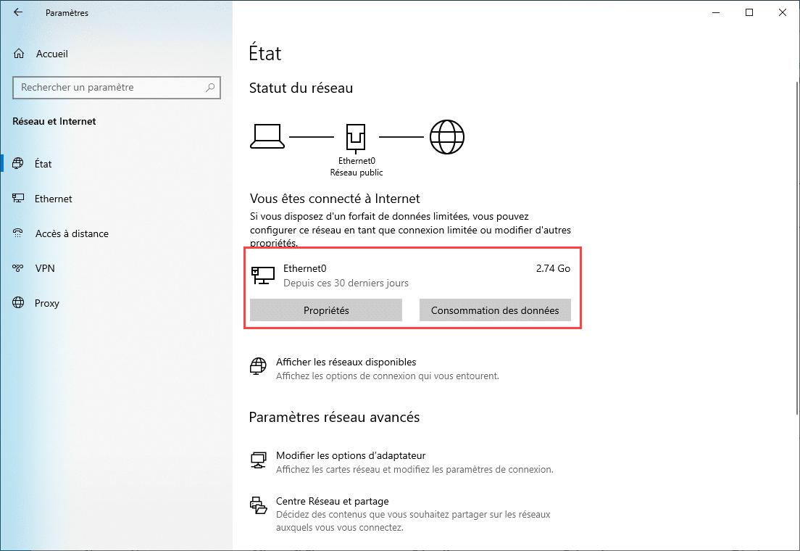
Task: Open the Accès à distance page
Action: (x=117, y=233)
